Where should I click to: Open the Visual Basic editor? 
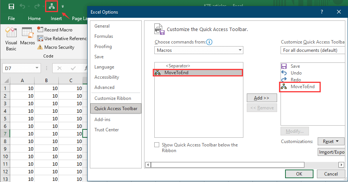(x=11, y=39)
